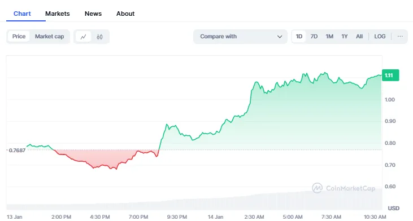This screenshot has height=221, width=413.
Task: Click the 0.60 price axis label
Action: (x=390, y=187)
